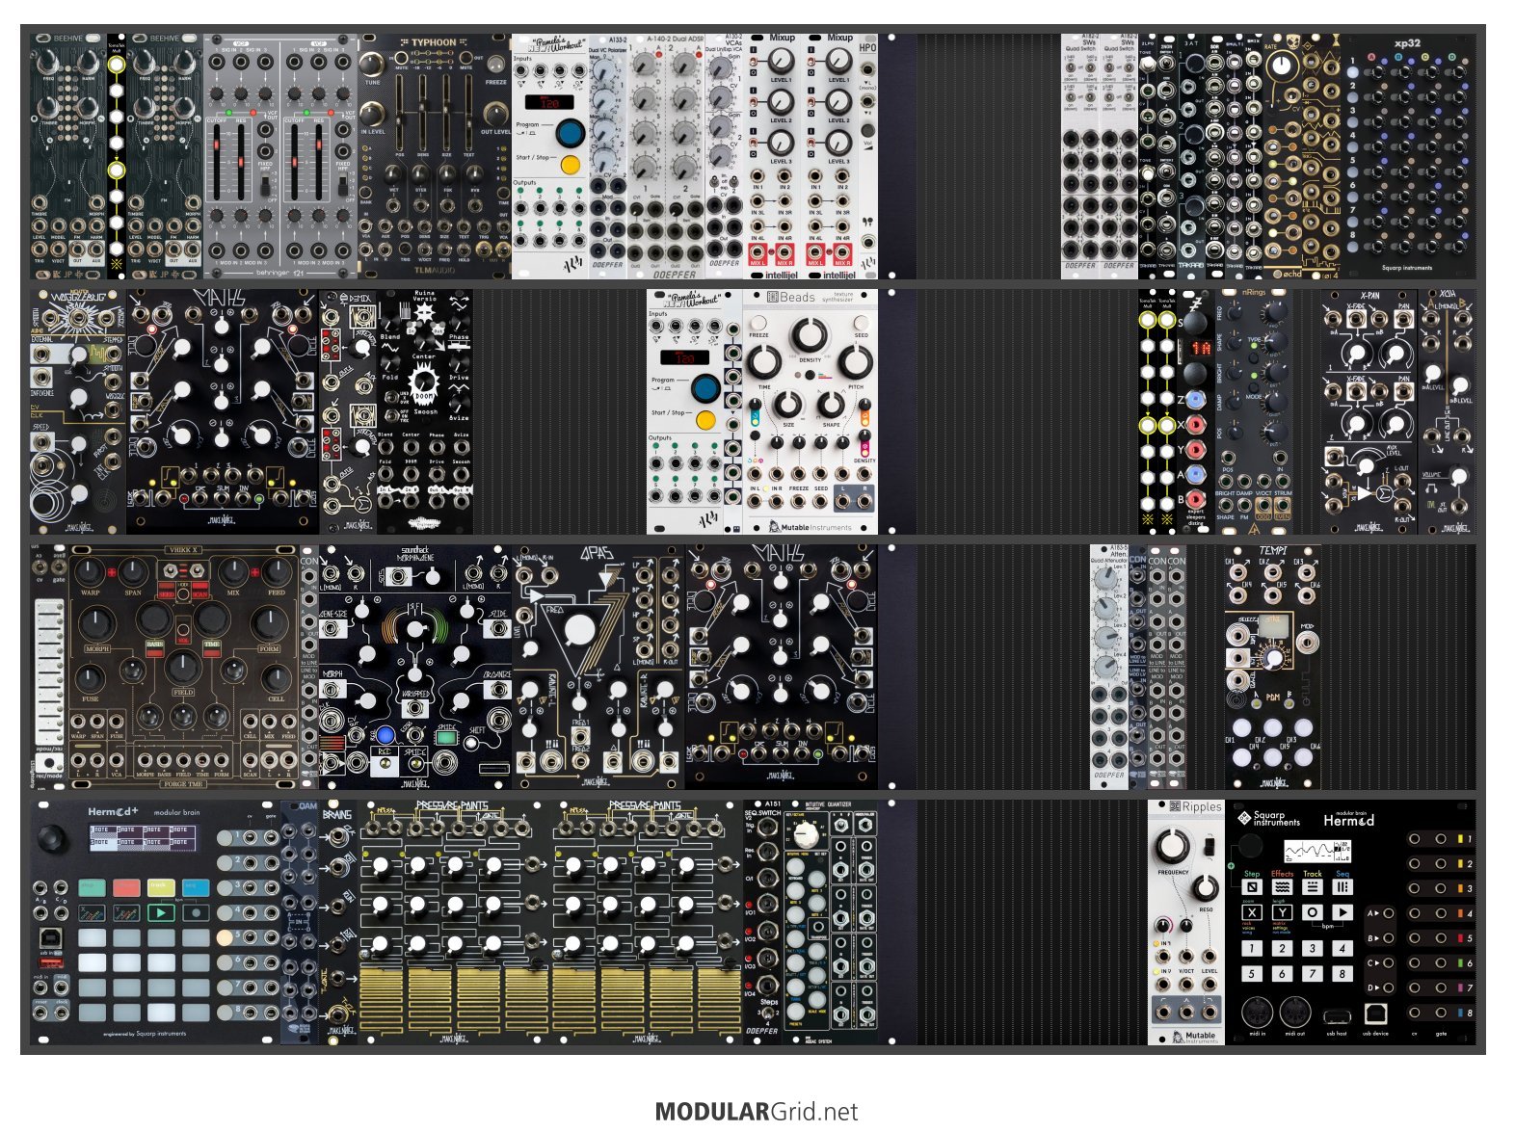The height and width of the screenshot is (1132, 1515).
Task: Click the X button on the Hermod+
Action: [91, 912]
